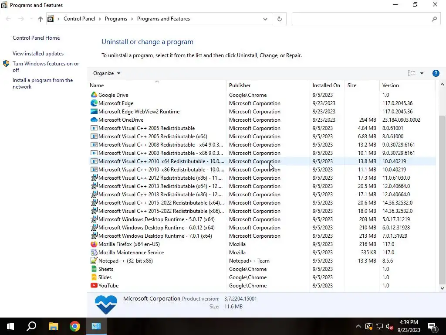The height and width of the screenshot is (335, 446).
Task: Click the Mozilla Firefox icon in list
Action: tap(94, 244)
